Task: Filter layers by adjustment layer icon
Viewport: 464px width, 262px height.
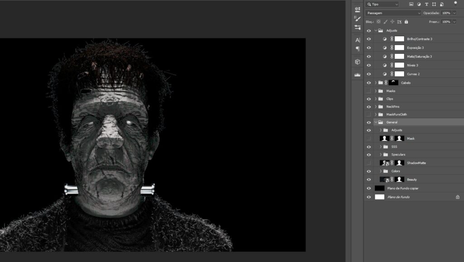Action: 419,4
